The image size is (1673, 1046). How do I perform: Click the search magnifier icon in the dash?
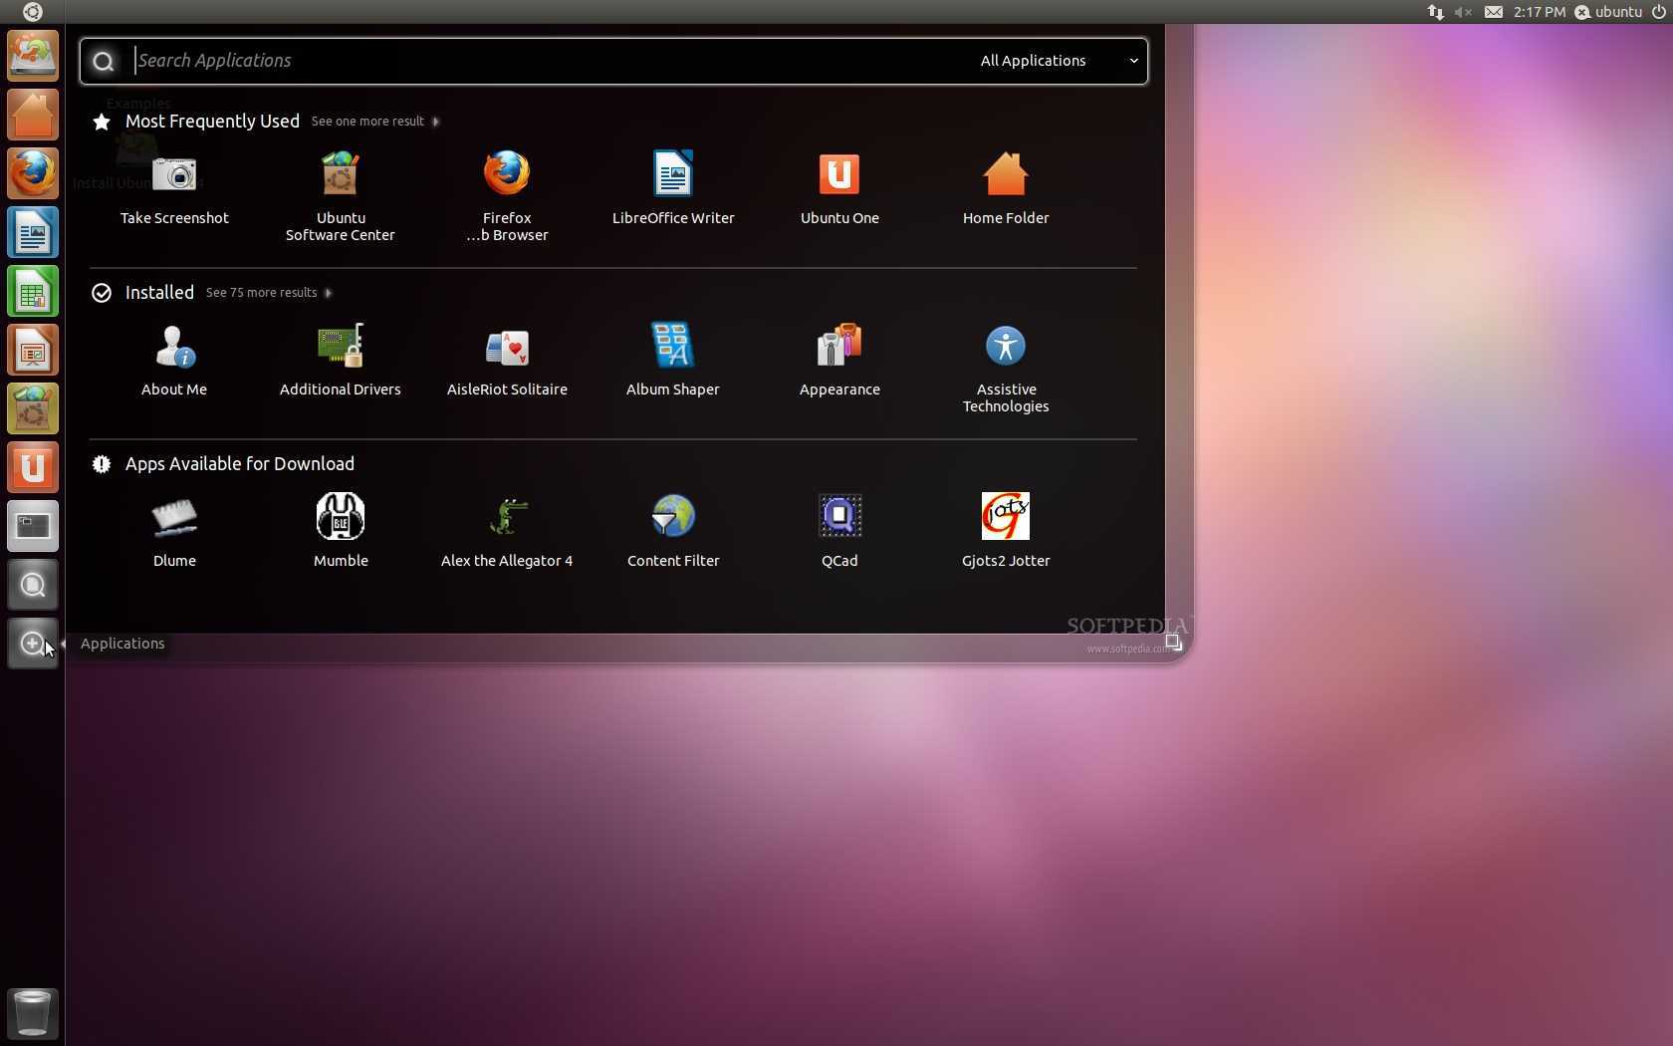(x=103, y=62)
